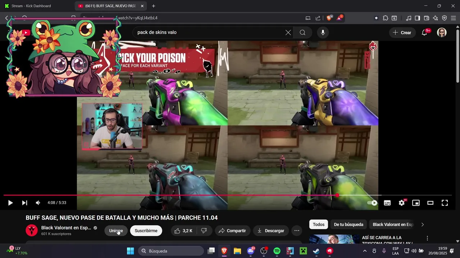The width and height of the screenshot is (460, 258).
Task: Open the Compartir share dialog
Action: coord(232,231)
